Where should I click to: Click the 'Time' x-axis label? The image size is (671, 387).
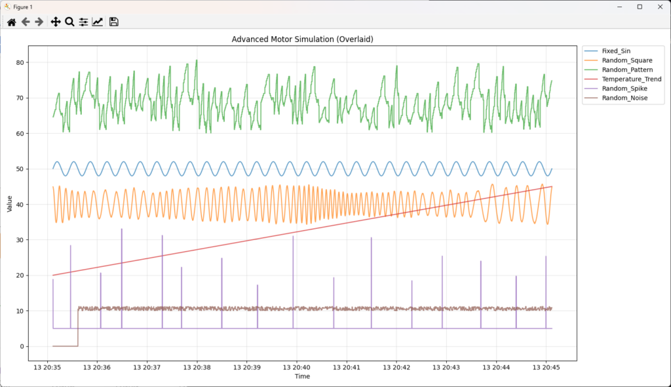[x=302, y=377]
